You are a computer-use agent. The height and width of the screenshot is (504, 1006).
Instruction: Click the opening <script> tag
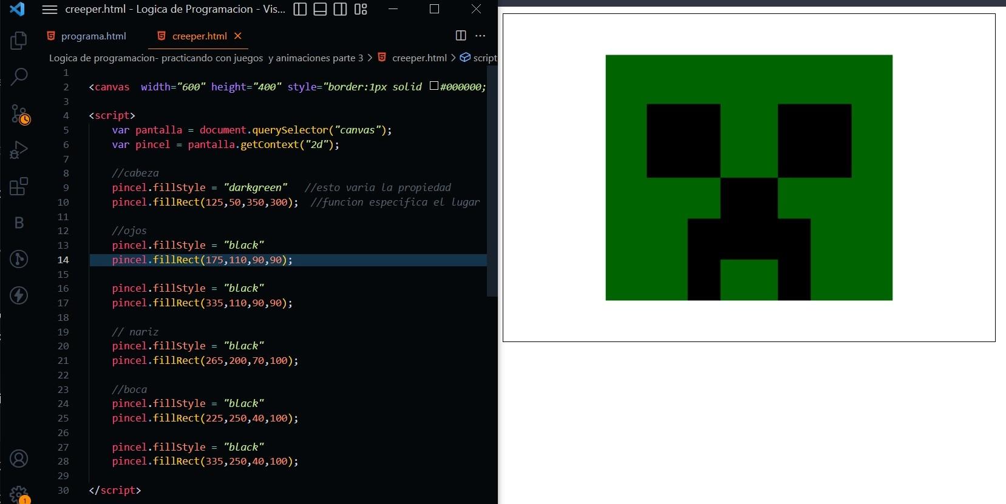click(x=112, y=115)
